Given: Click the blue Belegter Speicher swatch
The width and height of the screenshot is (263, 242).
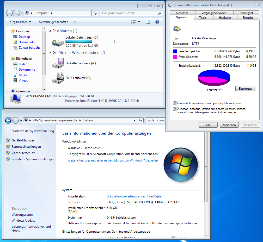Looking at the screenshot, I should click(175, 51).
